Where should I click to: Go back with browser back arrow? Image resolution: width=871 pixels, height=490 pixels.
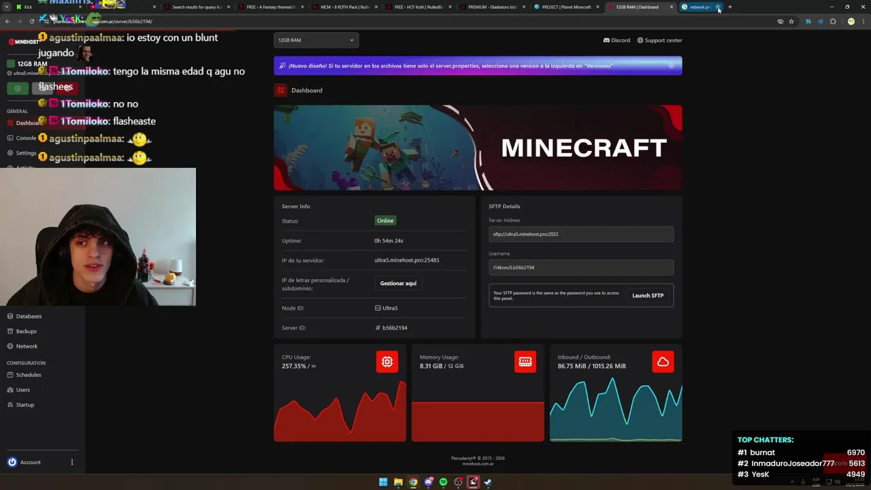pyautogui.click(x=7, y=21)
